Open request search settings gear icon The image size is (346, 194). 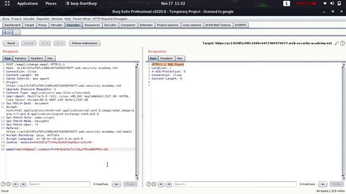(x=9, y=184)
